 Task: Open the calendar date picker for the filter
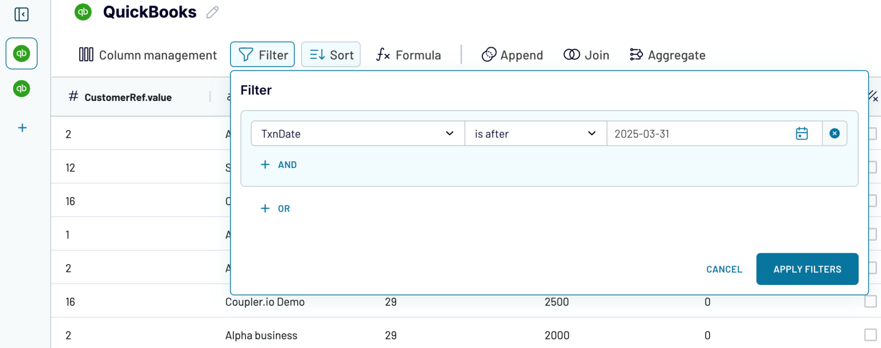click(x=801, y=133)
